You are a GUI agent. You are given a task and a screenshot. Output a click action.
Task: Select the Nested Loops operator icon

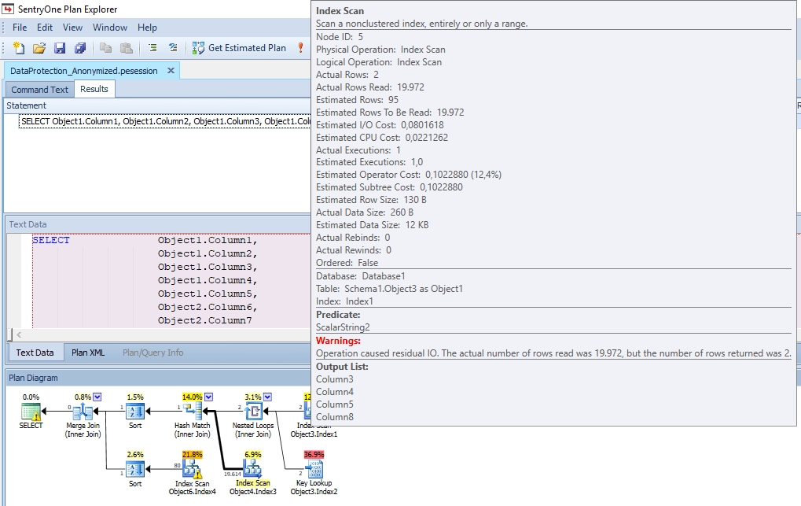(253, 412)
